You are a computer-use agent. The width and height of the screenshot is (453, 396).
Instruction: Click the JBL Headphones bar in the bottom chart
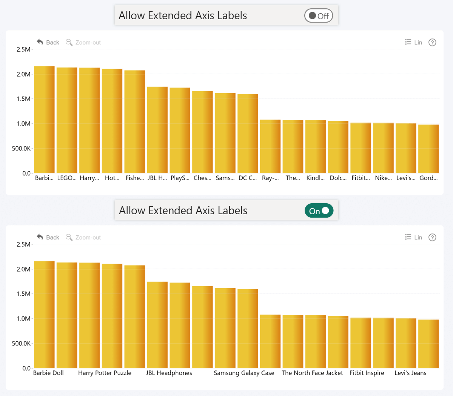click(x=157, y=324)
